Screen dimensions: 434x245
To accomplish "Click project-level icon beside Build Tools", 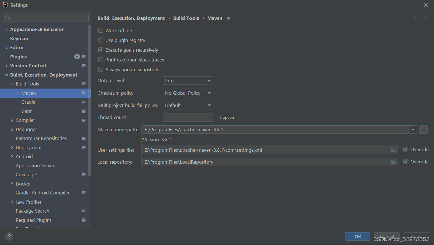I will (x=84, y=84).
